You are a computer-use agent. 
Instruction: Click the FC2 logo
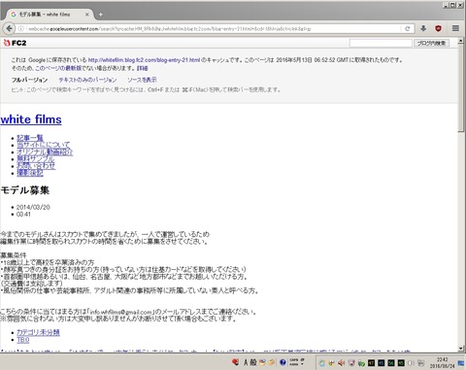pyautogui.click(x=15, y=43)
